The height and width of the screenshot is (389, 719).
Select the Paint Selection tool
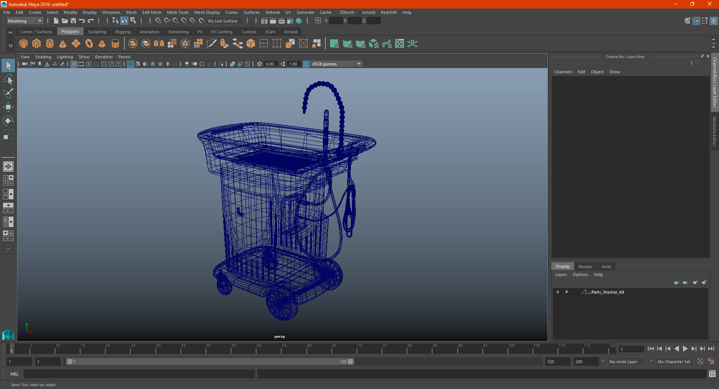click(x=8, y=93)
